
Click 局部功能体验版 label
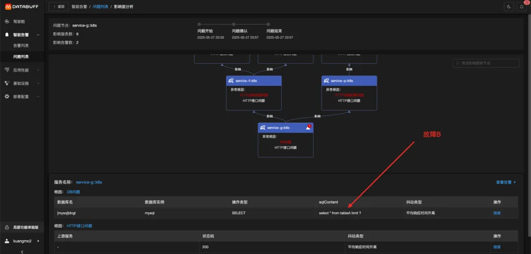point(26,228)
